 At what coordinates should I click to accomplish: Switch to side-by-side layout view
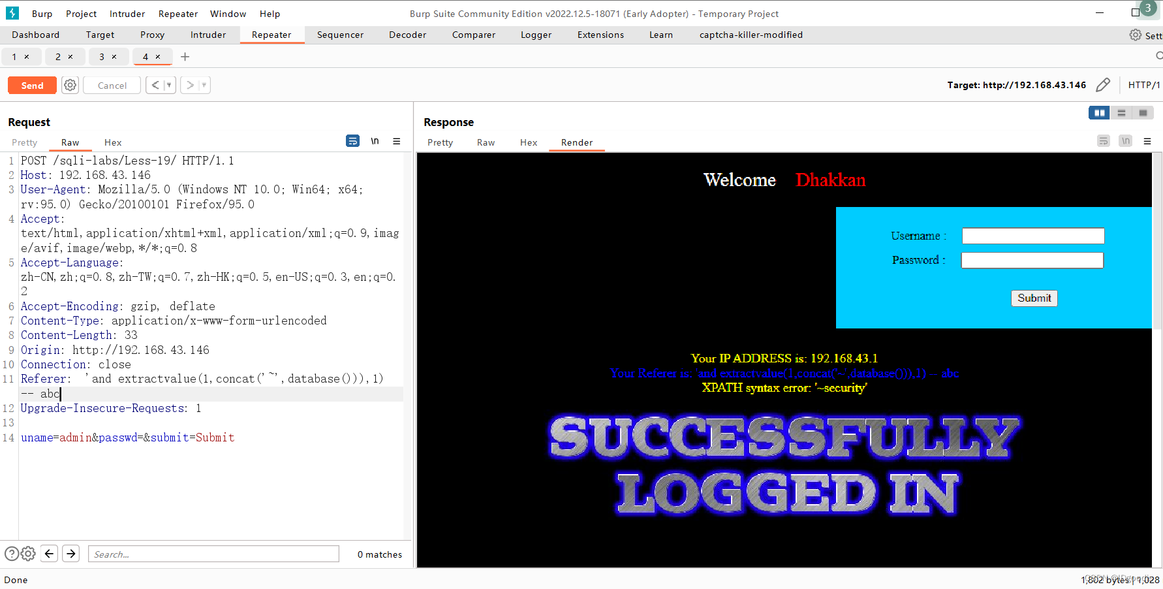click(1100, 113)
